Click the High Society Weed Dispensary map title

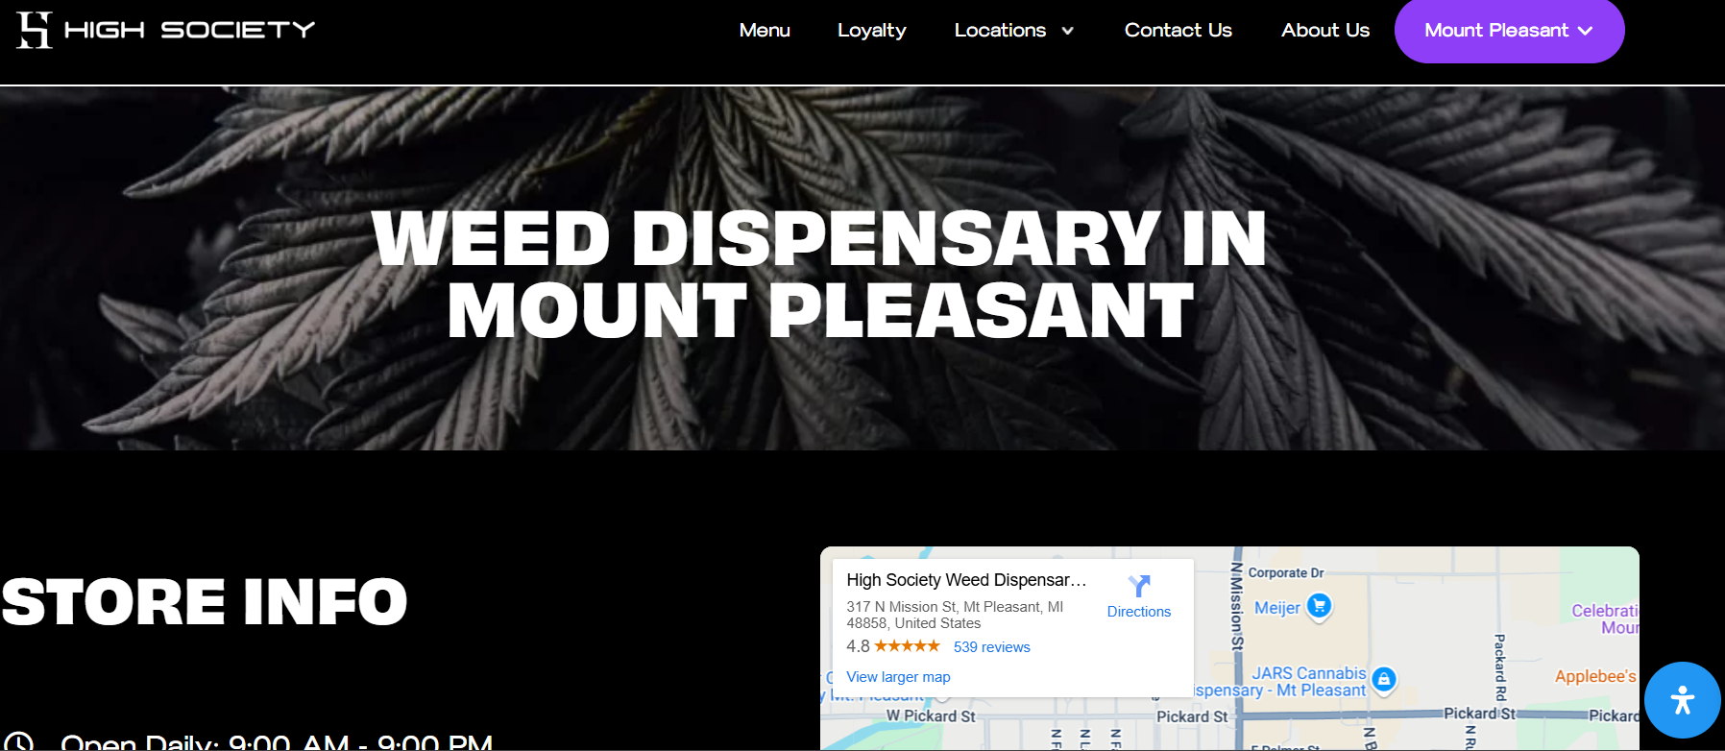coord(966,580)
